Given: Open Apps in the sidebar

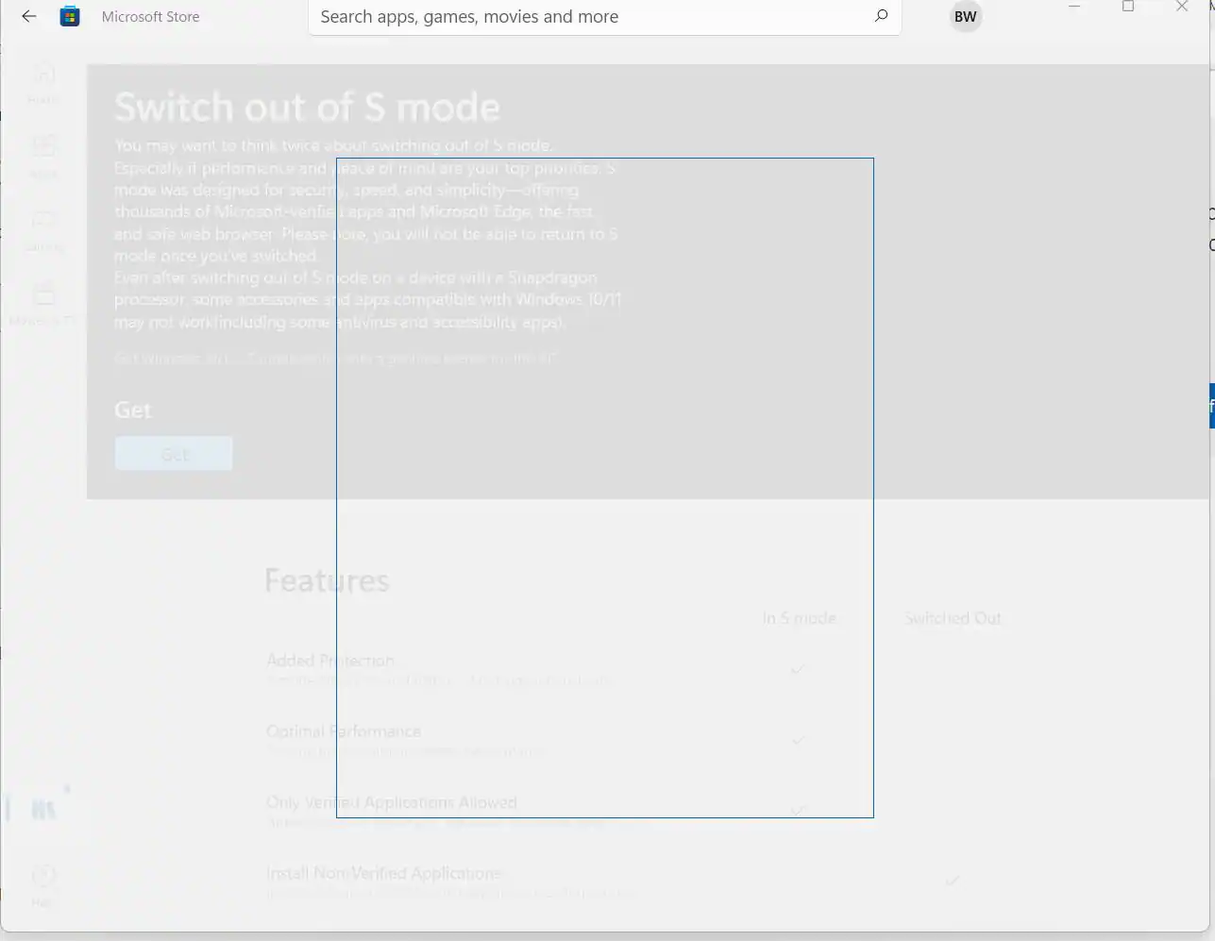Looking at the screenshot, I should coord(43,155).
